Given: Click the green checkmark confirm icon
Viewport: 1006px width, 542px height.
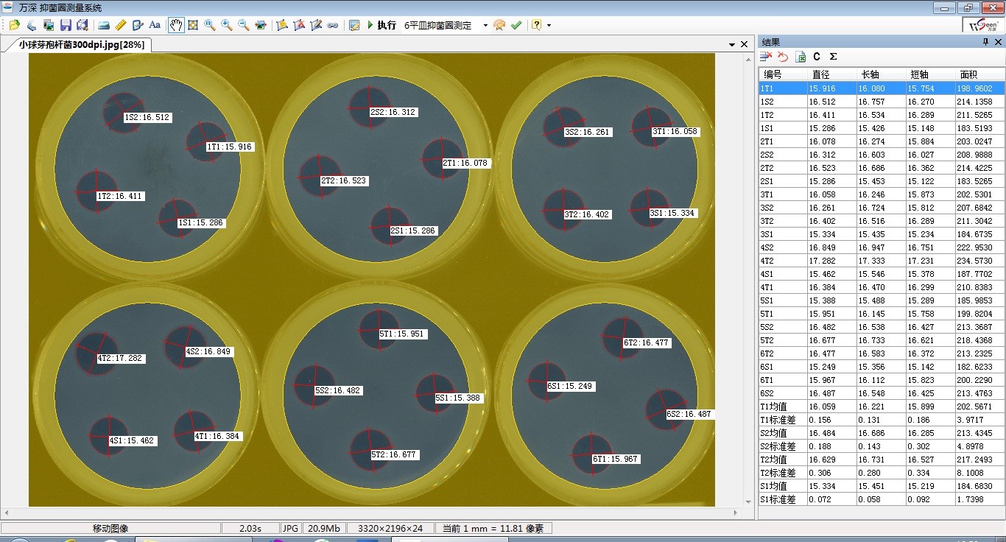Looking at the screenshot, I should 516,25.
